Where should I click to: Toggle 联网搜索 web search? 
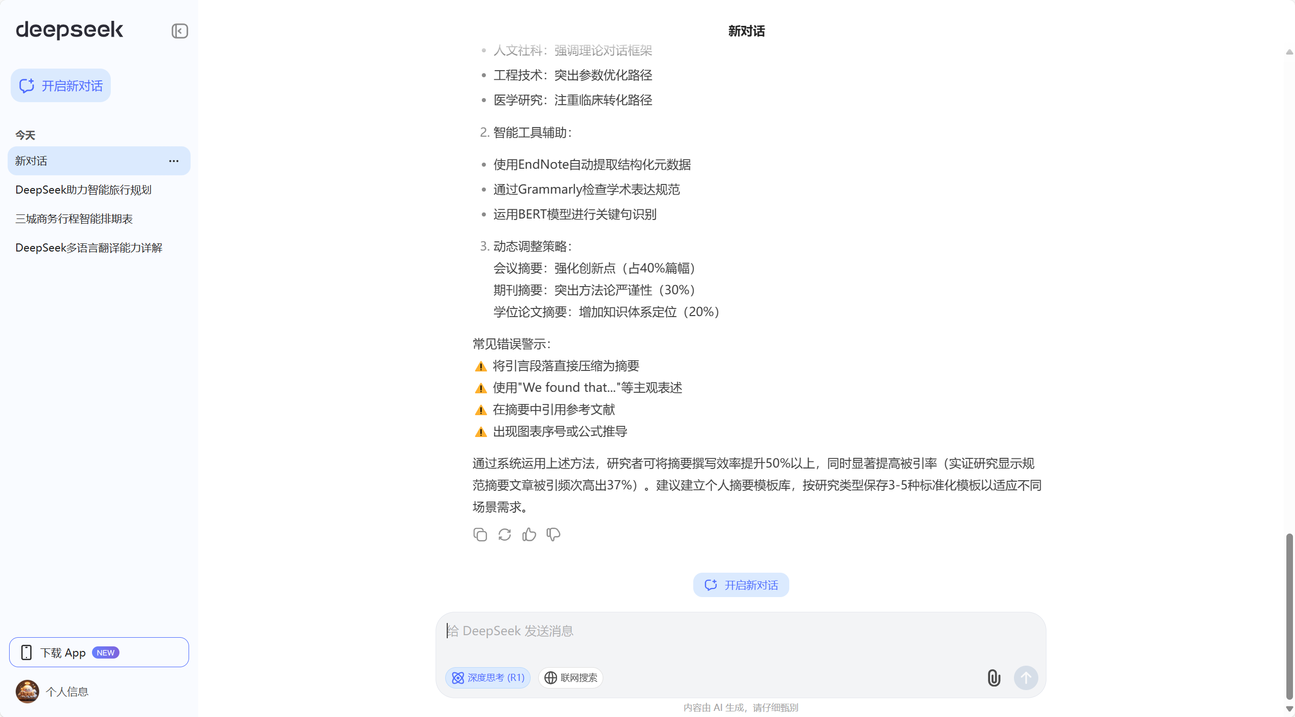[570, 678]
